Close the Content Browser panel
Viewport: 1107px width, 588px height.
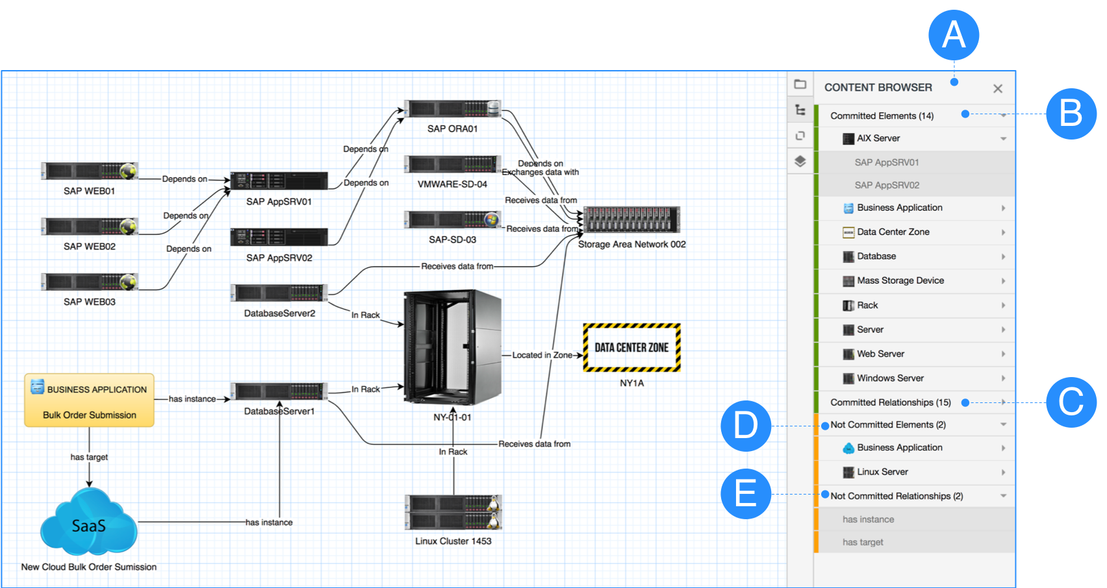pyautogui.click(x=998, y=89)
